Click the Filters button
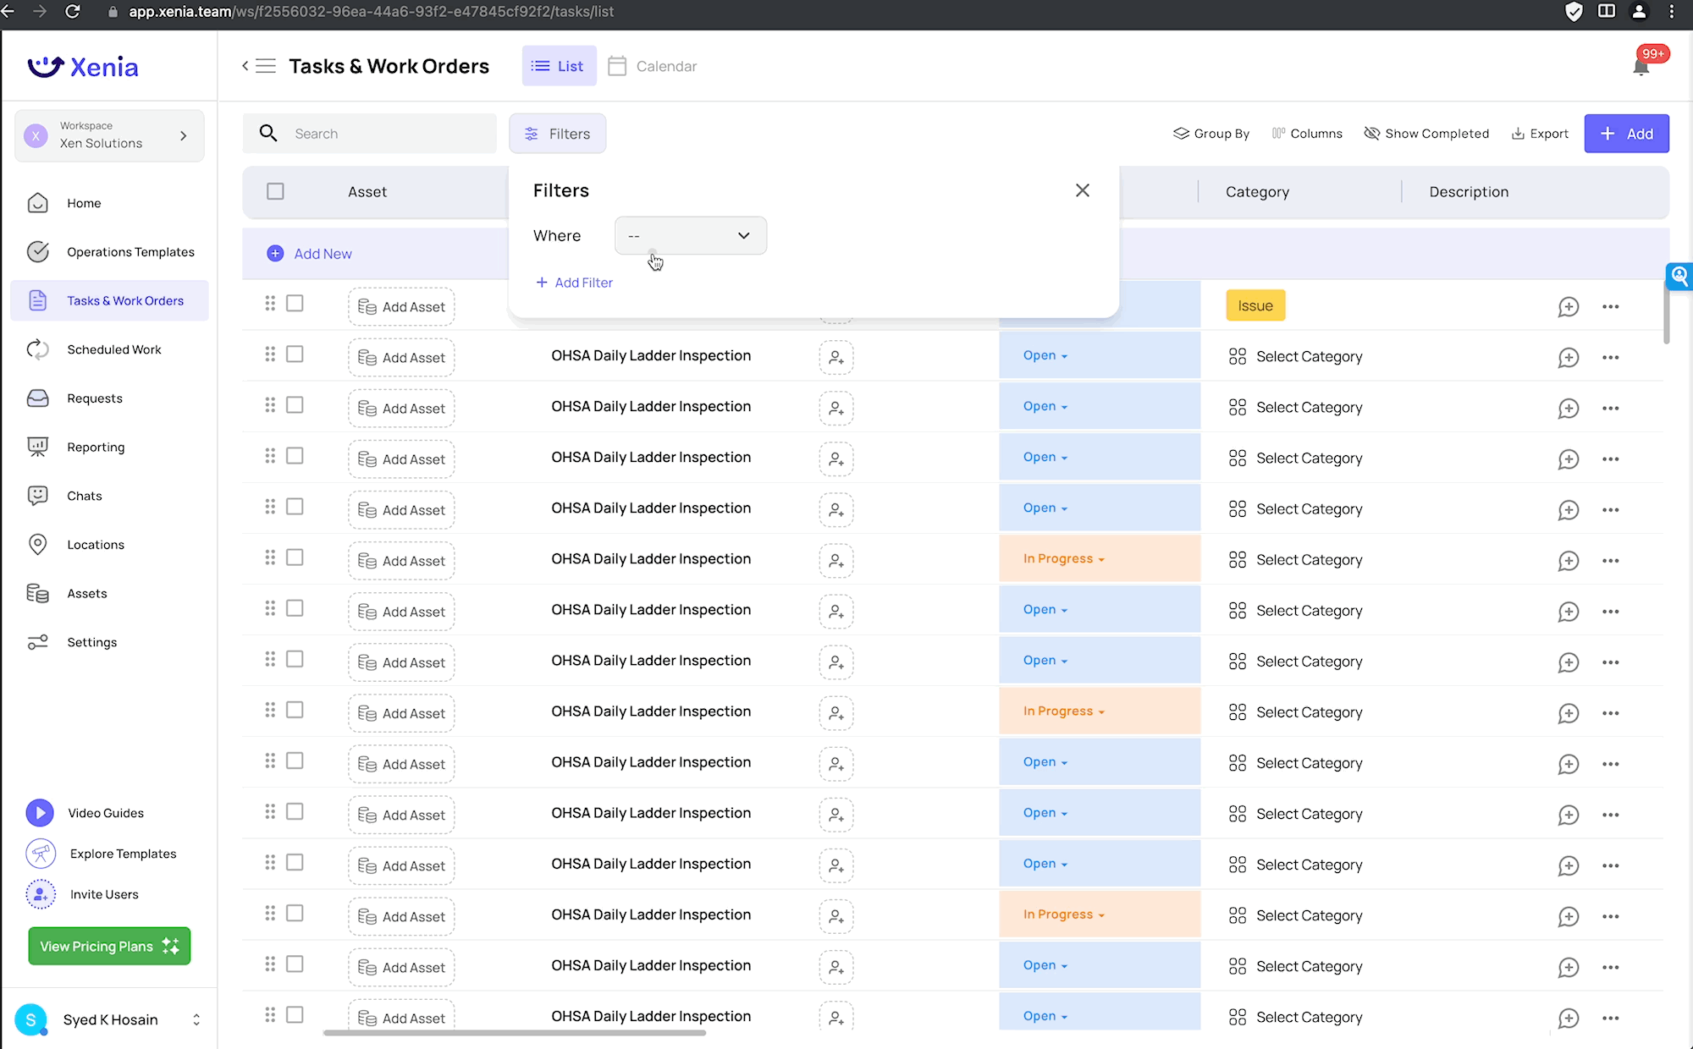 (x=558, y=134)
